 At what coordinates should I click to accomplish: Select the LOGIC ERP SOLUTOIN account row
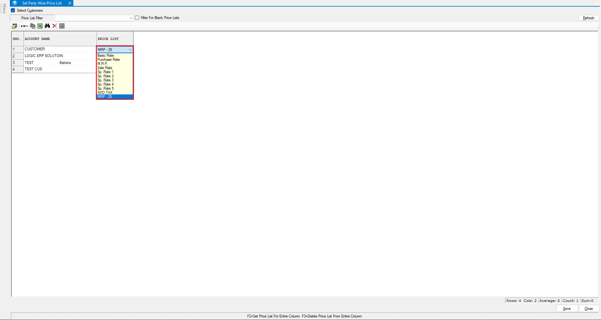44,56
